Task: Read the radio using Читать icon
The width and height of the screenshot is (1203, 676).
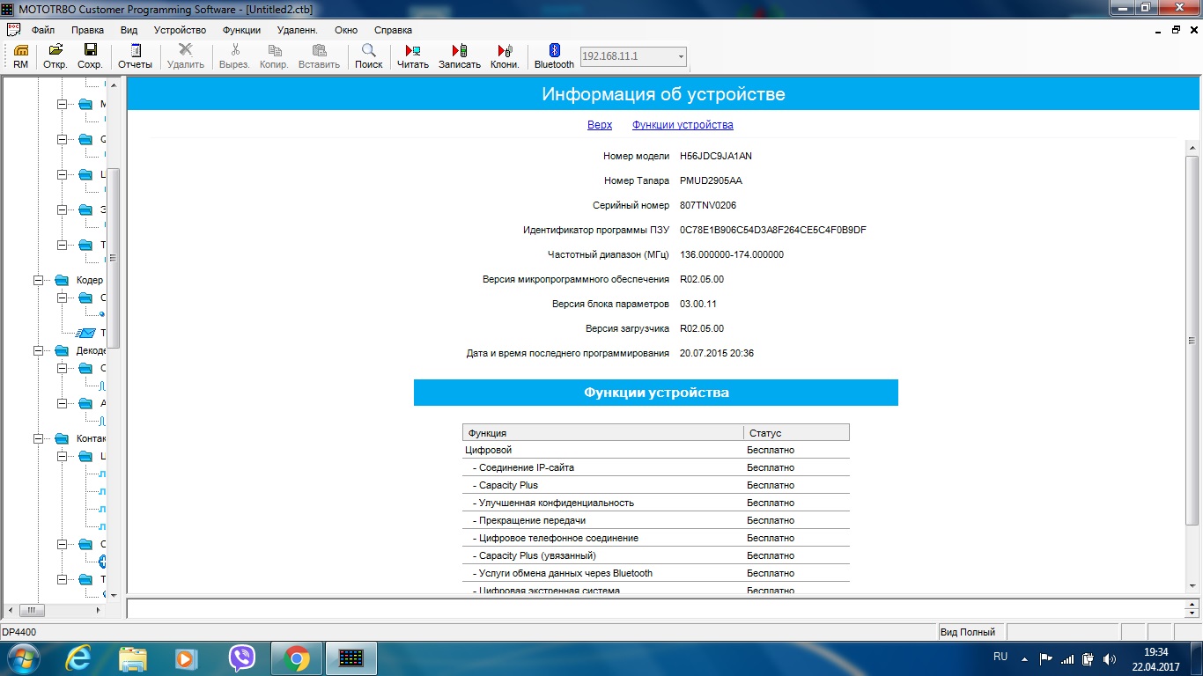Action: pyautogui.click(x=412, y=56)
